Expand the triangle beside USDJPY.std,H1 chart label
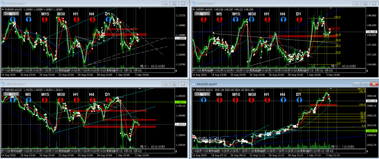This screenshot has height=159, width=379. [x=194, y=9]
